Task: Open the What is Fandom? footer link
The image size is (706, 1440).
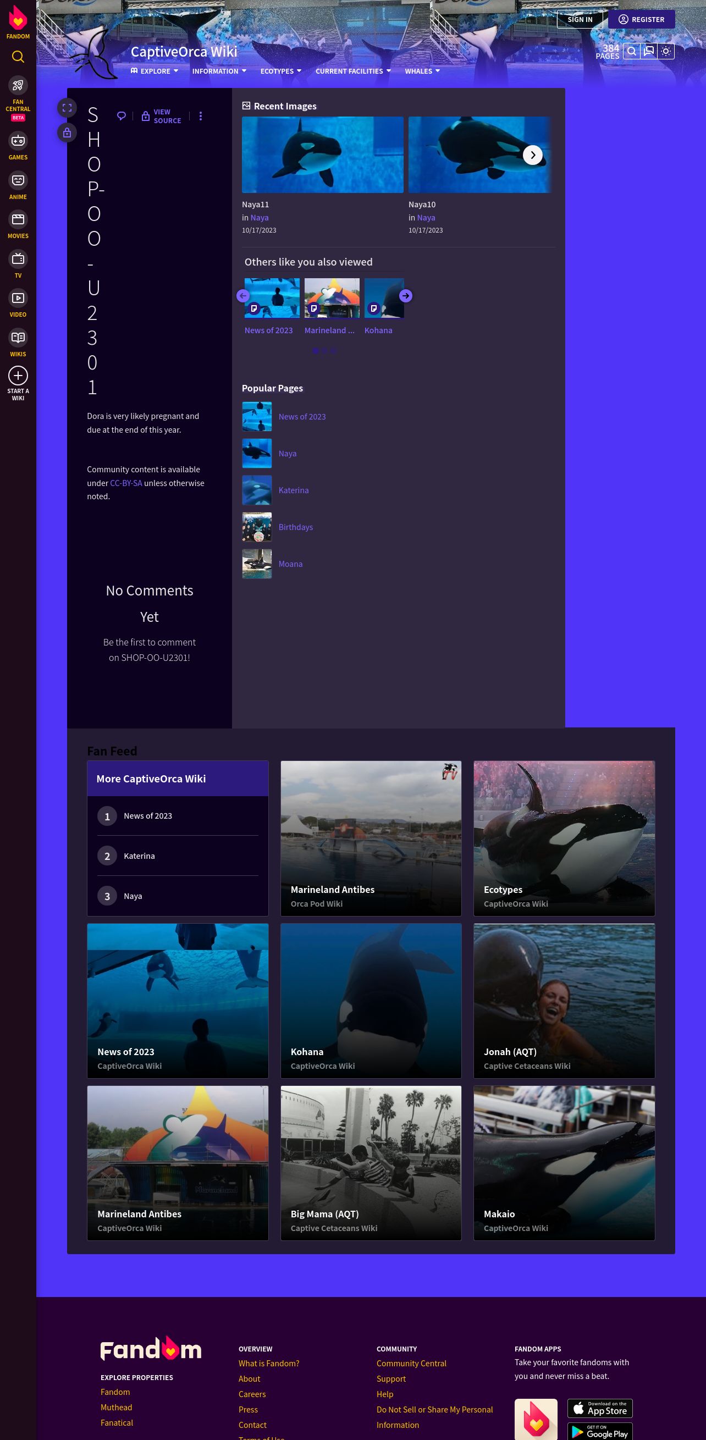Action: pos(269,1364)
